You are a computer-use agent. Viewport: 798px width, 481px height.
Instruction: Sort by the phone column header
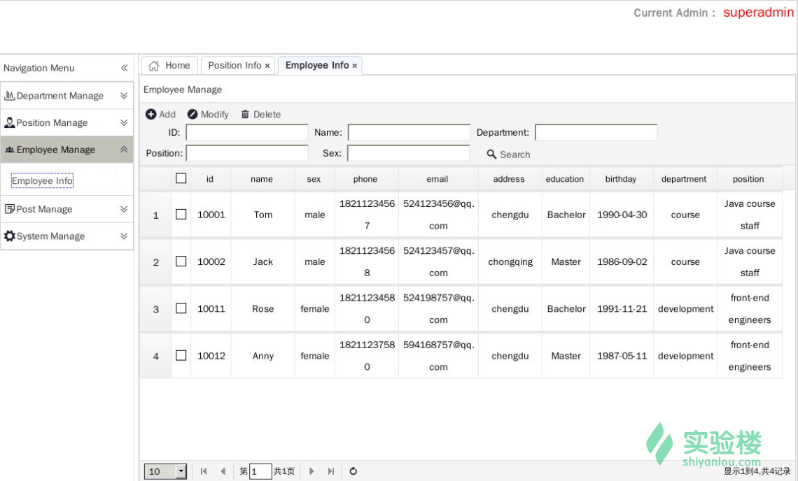[x=365, y=179]
